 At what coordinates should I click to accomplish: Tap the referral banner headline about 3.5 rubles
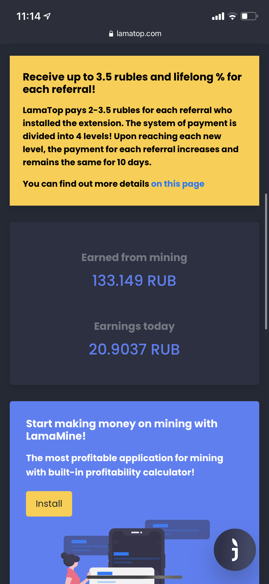132,83
